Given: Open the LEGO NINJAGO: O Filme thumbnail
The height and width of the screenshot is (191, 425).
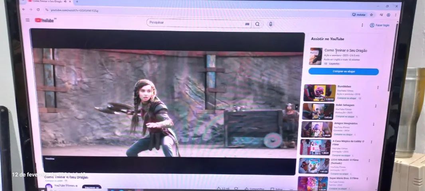Looking at the screenshot, I should pos(314,166).
